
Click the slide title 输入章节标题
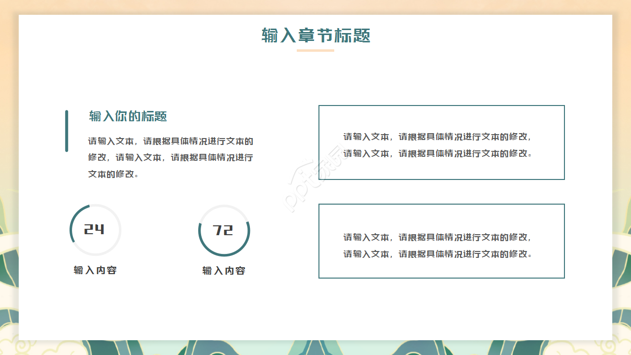tap(315, 35)
